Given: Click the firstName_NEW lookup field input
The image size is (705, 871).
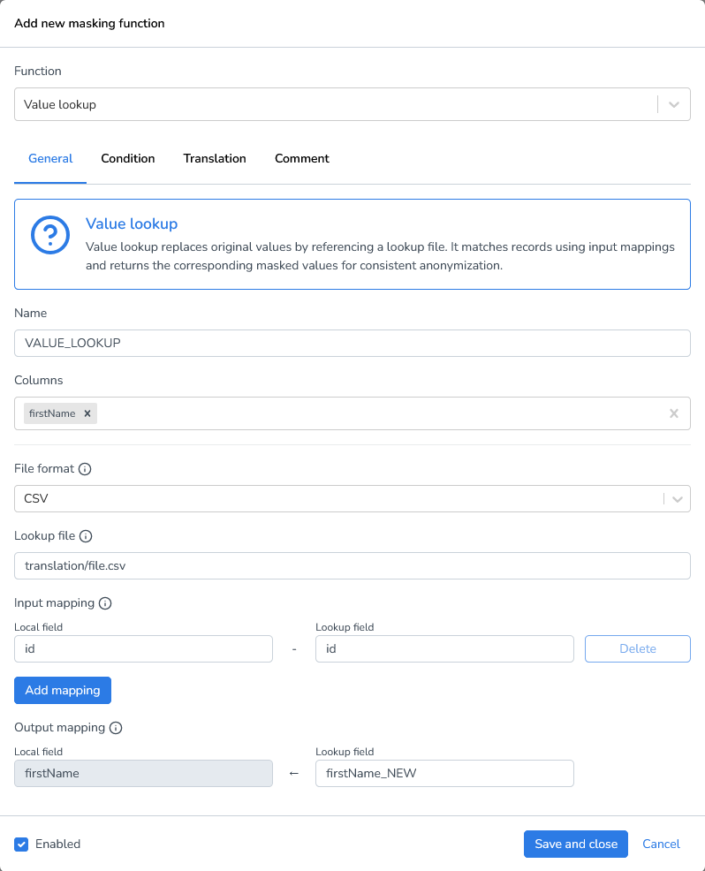Looking at the screenshot, I should pos(444,773).
